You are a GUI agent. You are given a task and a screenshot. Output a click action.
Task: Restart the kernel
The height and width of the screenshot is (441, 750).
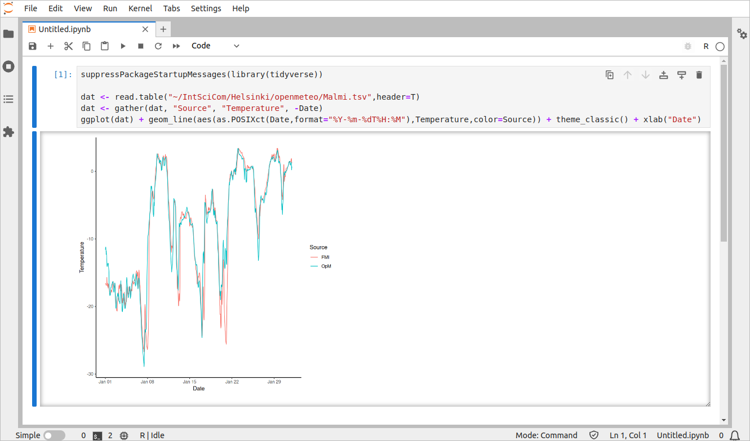coord(158,46)
